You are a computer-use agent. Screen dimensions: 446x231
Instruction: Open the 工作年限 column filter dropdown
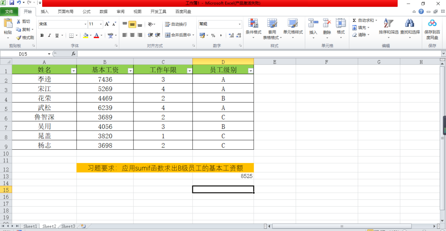point(190,71)
